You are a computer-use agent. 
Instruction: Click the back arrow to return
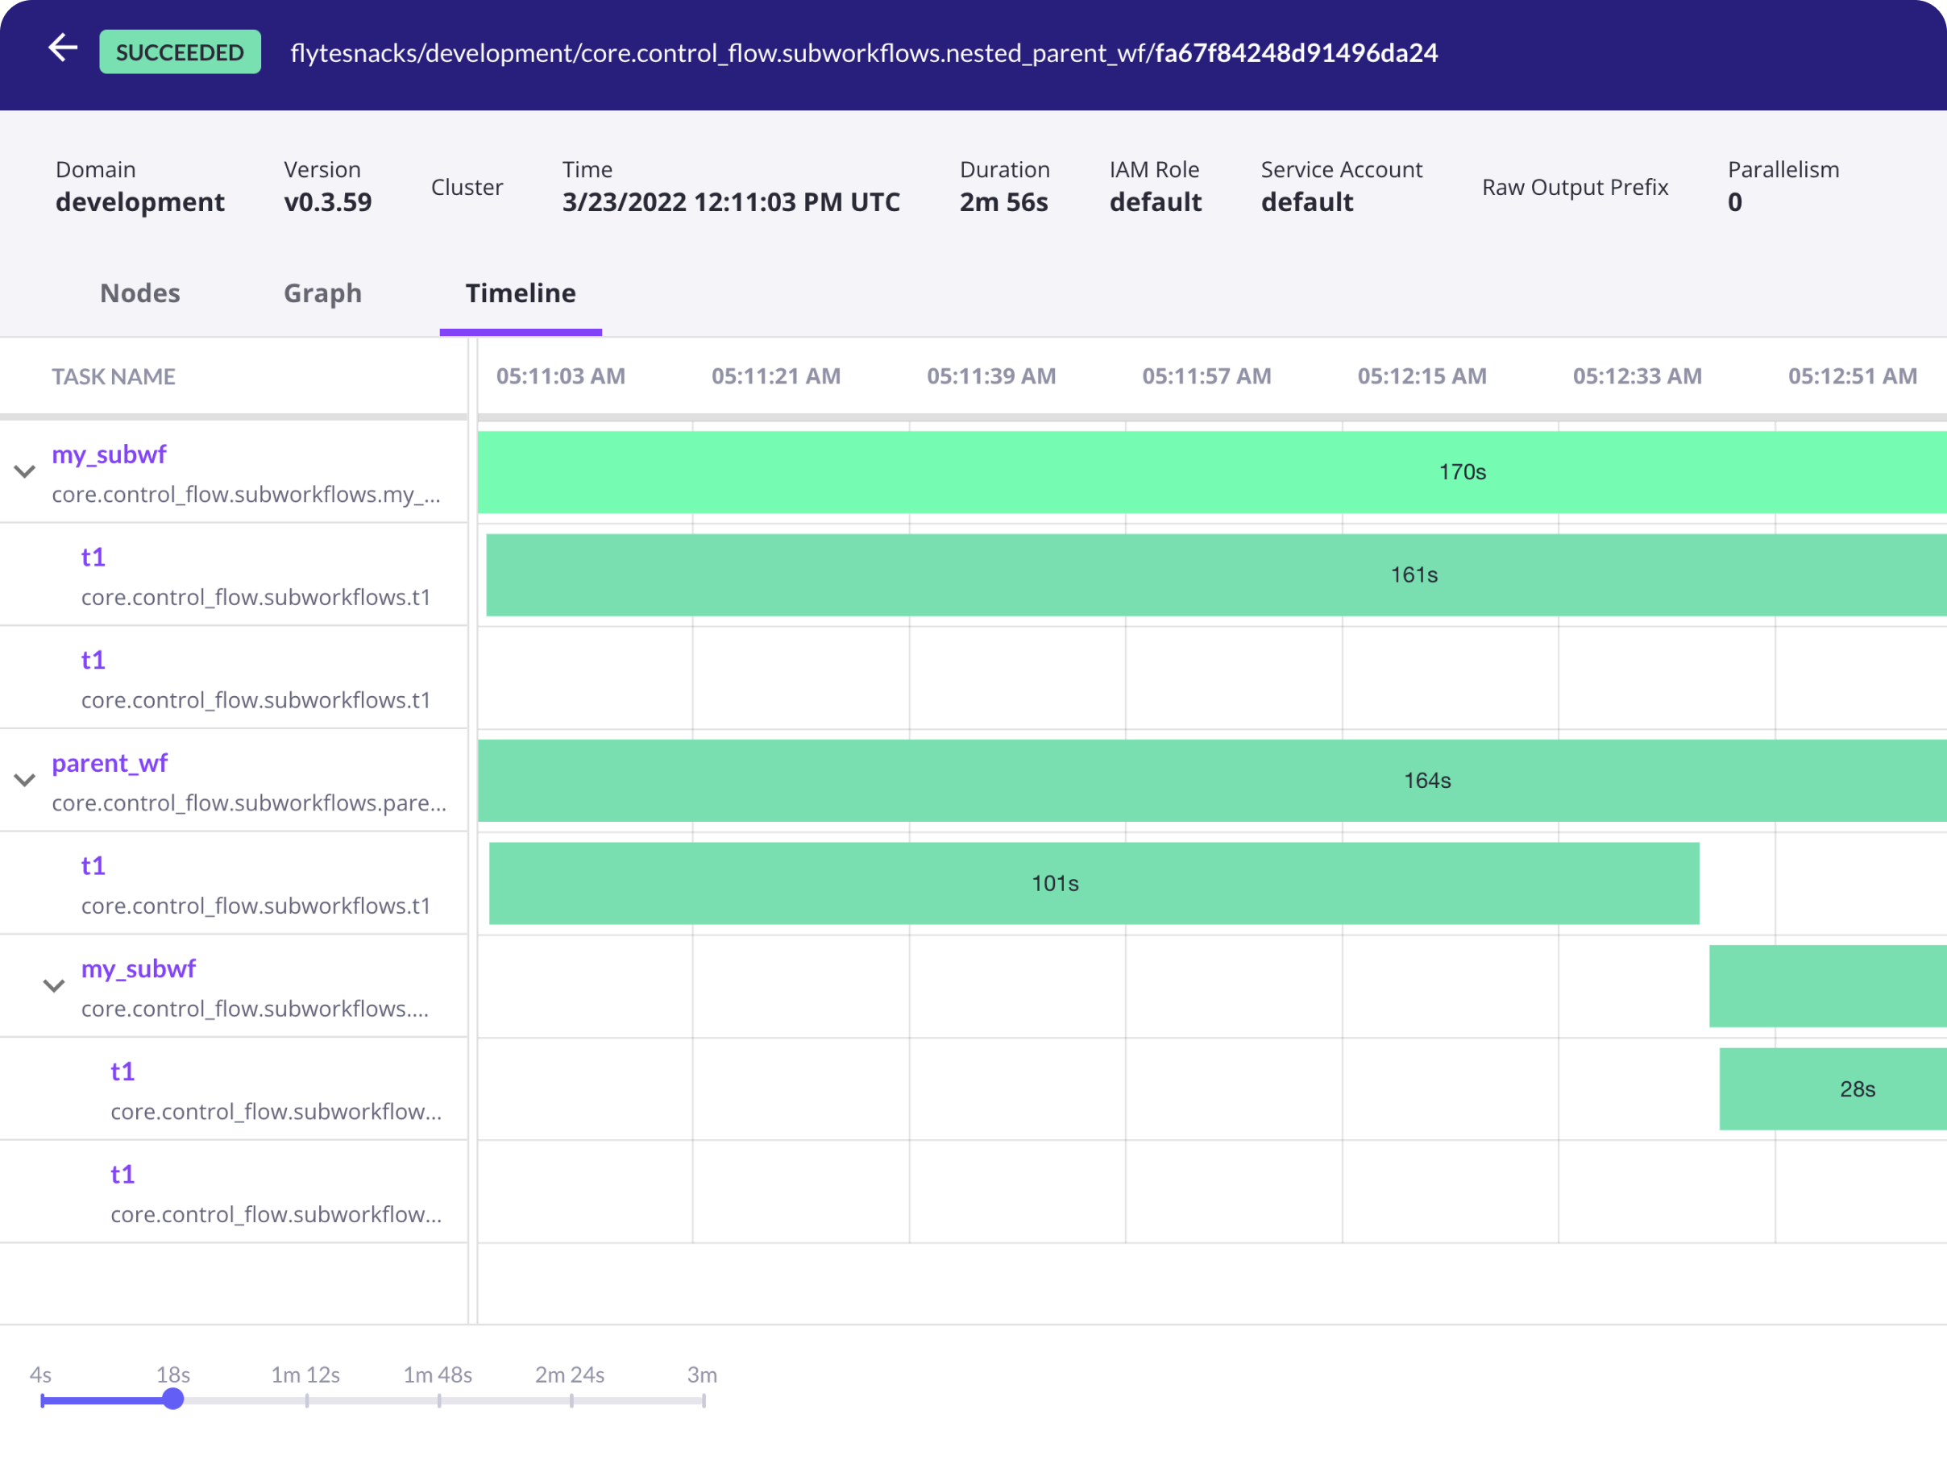tap(63, 48)
